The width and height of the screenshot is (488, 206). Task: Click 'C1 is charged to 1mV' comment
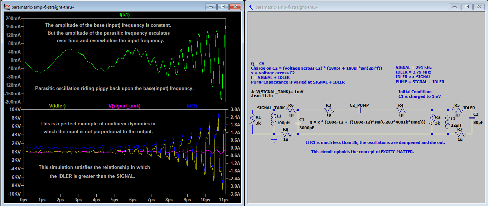click(x=420, y=96)
